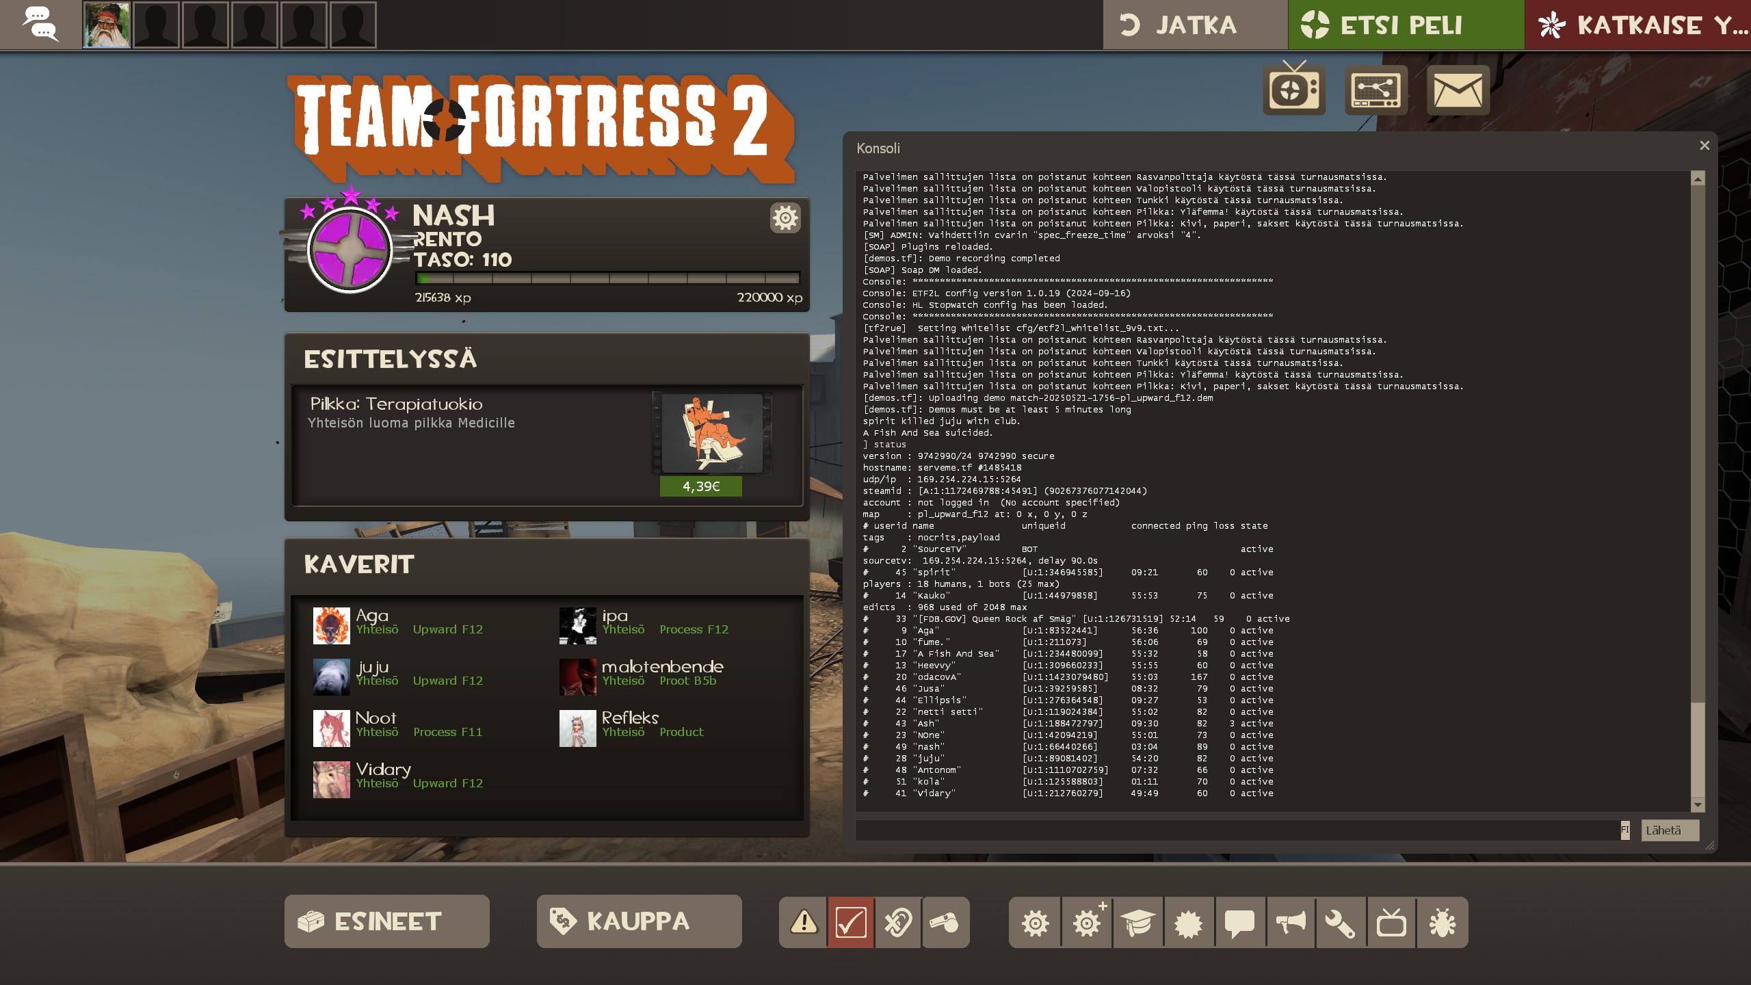Click the "] status" console line
Viewport: 1751px width, 985px height.
[884, 445]
